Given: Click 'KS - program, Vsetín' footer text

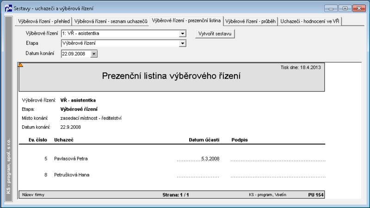Looking at the screenshot, I should point(268,195).
